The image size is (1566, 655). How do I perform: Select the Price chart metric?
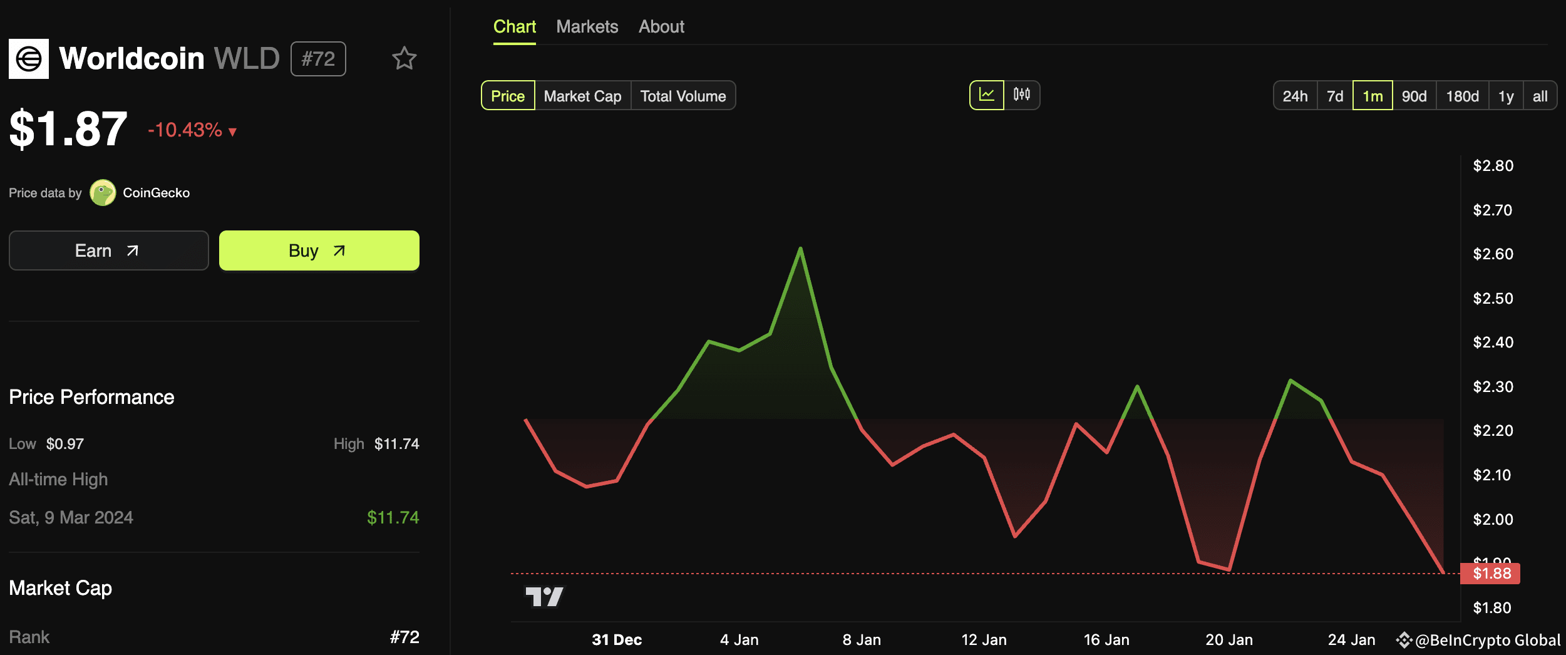(x=508, y=96)
